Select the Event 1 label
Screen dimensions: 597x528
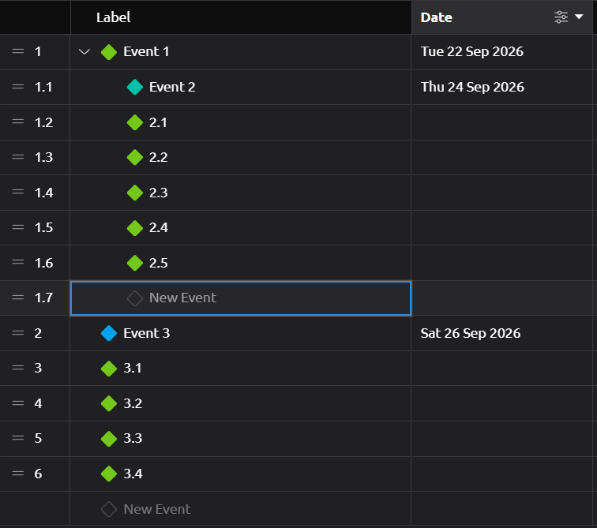click(x=146, y=51)
